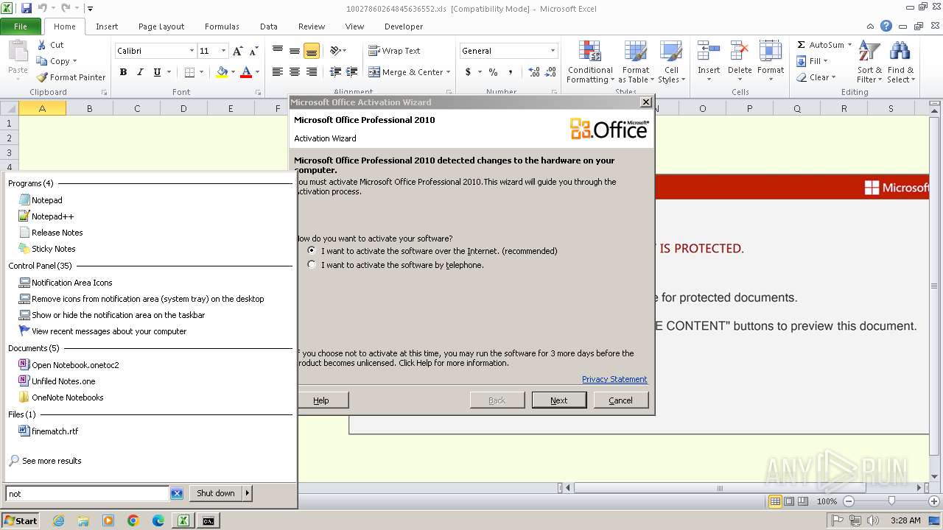Click Next in Activation Wizard
The image size is (943, 530).
click(x=559, y=400)
